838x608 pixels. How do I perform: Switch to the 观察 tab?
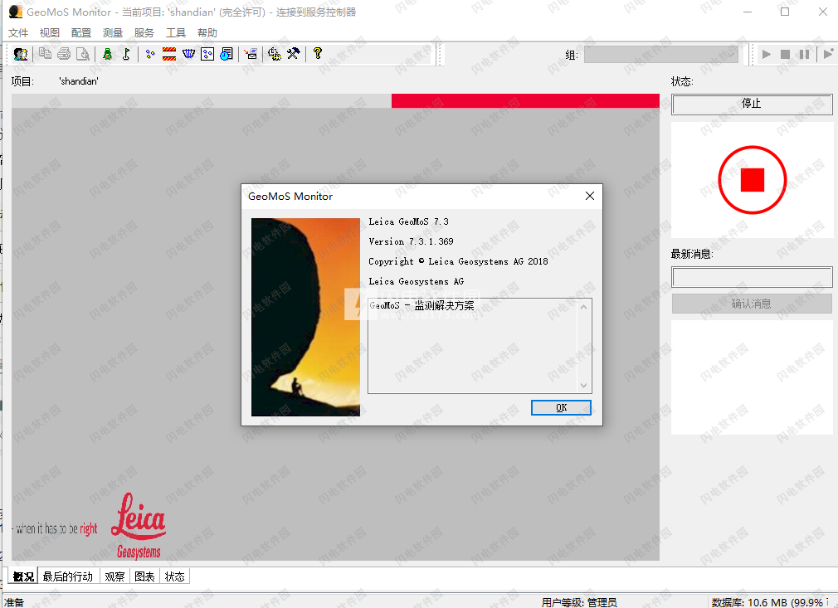coord(114,576)
